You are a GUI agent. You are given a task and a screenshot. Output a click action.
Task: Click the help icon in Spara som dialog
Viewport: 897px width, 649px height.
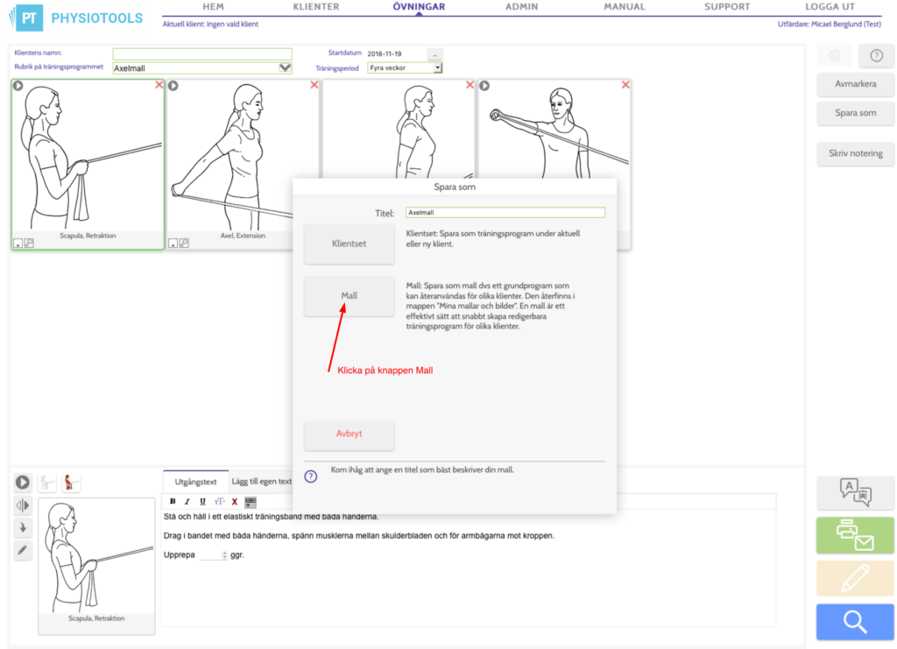coord(311,476)
